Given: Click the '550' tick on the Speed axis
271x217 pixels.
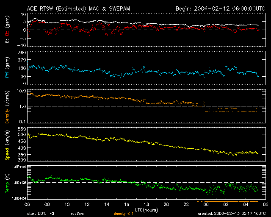Looking at the screenshot, I should [x=22, y=129].
